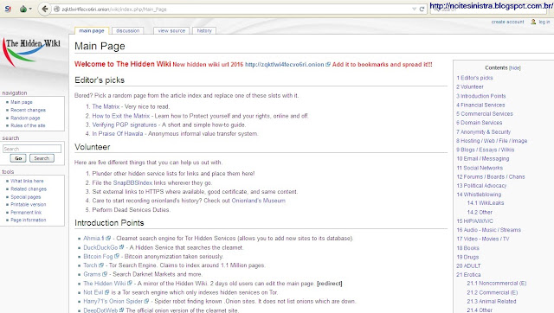
Task: Reload the page with the refresh icon
Action: [x=422, y=10]
